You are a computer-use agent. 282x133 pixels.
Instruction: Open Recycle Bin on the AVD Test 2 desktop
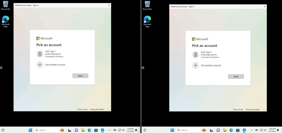[147, 5]
